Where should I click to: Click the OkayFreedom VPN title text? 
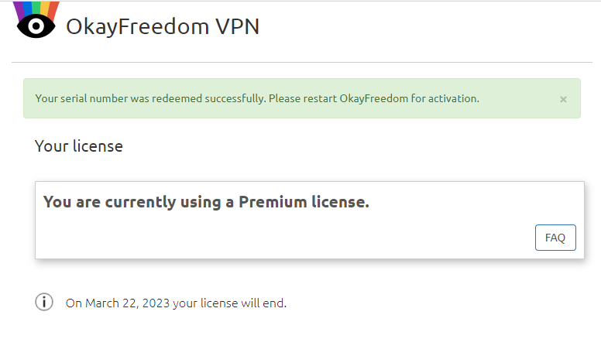(x=163, y=26)
